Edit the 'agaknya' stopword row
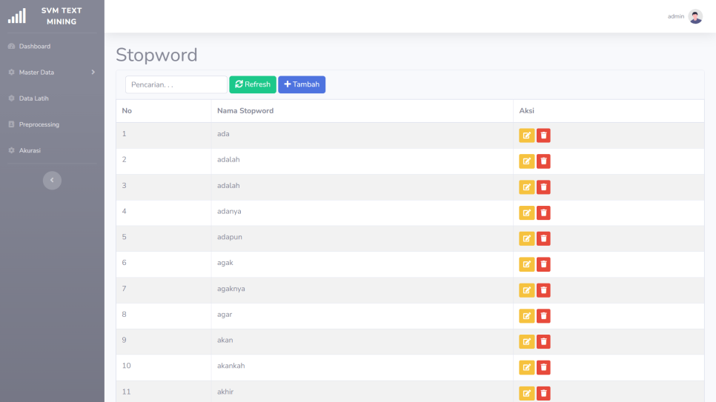Image resolution: width=716 pixels, height=402 pixels. click(x=526, y=290)
